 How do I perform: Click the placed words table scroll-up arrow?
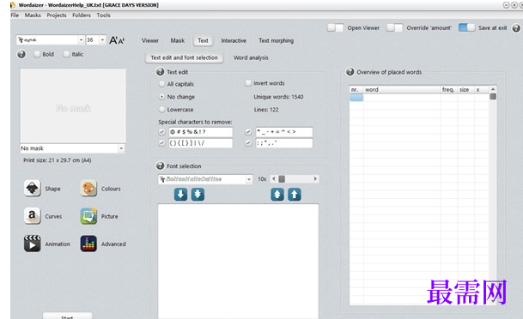click(493, 89)
